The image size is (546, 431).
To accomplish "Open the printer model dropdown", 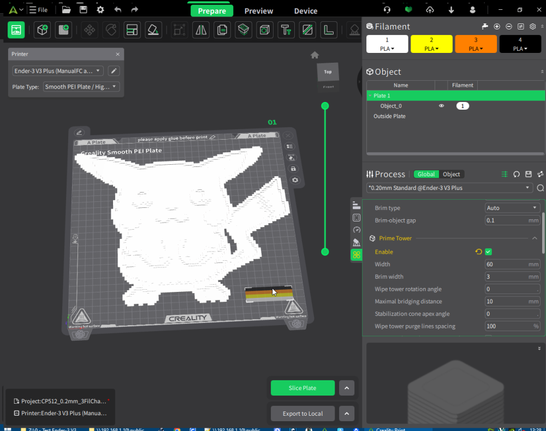I will pyautogui.click(x=57, y=71).
